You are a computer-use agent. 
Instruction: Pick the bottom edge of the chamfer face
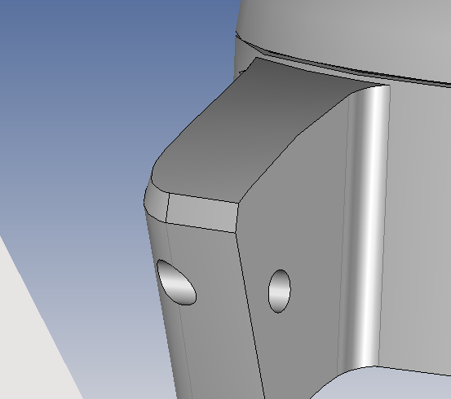(x=201, y=227)
